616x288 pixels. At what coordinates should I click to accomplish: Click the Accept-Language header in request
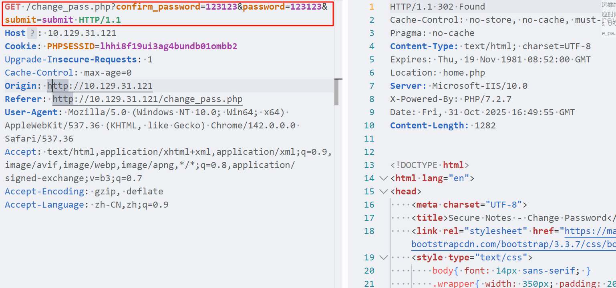click(44, 205)
